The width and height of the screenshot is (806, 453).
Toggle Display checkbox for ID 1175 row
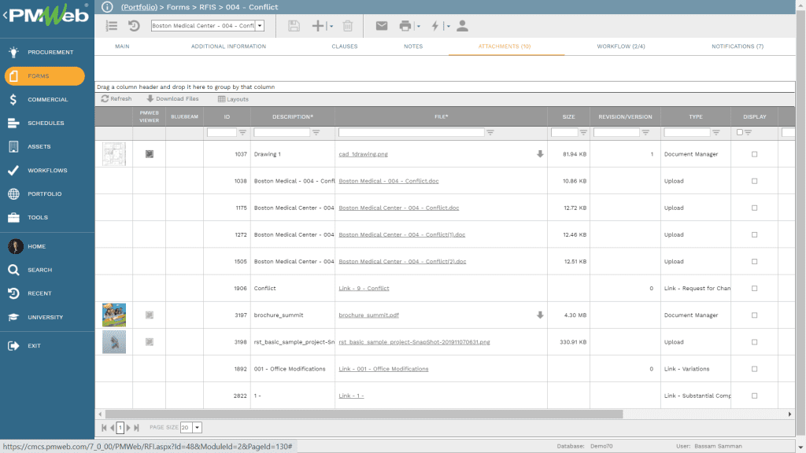(x=755, y=208)
